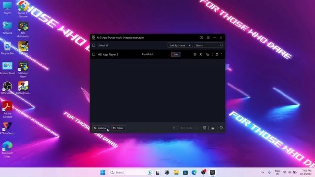Open Task View from the taskbar
315x177 pixels.
157,172
